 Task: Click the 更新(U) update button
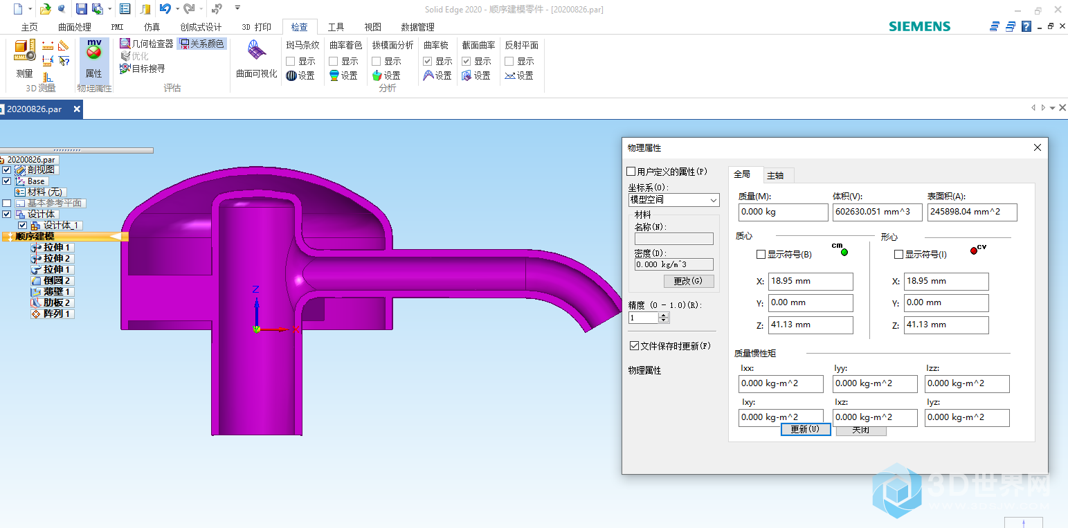(x=806, y=429)
